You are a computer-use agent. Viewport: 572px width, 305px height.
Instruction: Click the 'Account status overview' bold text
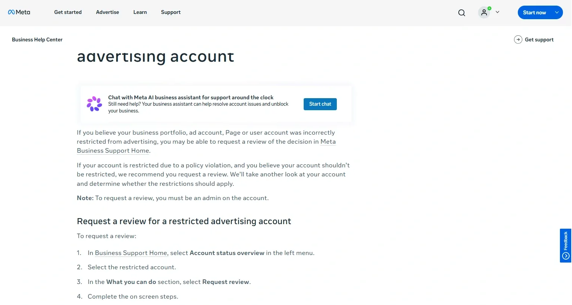(x=227, y=253)
